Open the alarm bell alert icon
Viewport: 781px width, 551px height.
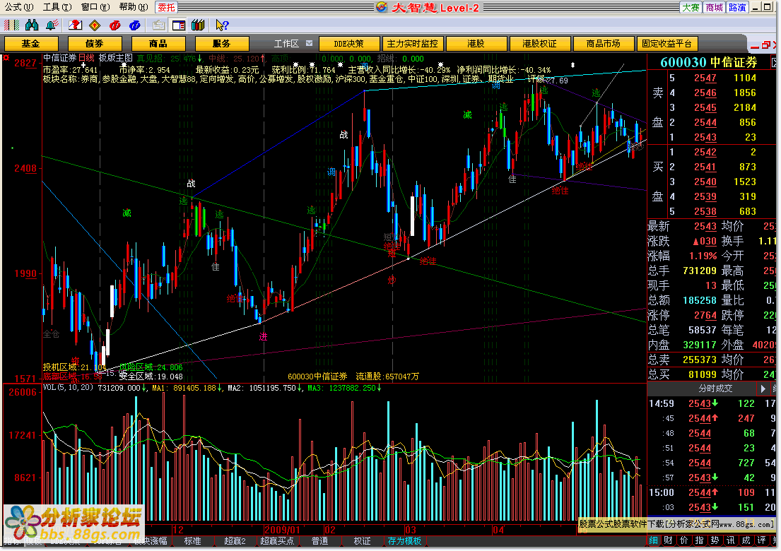pos(52,25)
